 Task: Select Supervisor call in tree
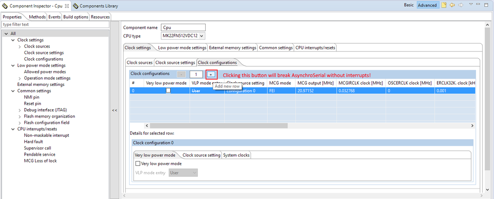[x=38, y=148]
